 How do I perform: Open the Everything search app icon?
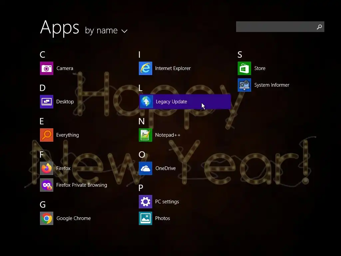[x=47, y=135]
